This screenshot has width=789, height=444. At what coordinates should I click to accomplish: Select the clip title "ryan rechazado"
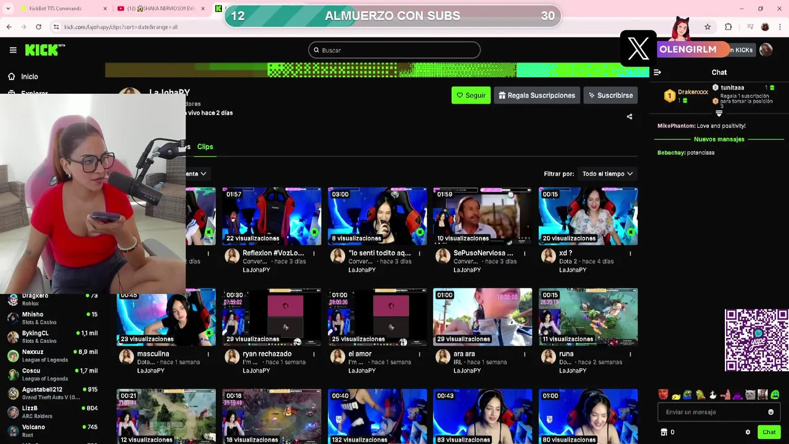click(x=267, y=354)
